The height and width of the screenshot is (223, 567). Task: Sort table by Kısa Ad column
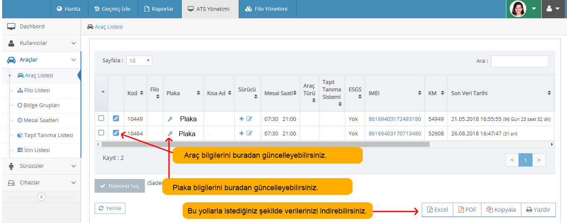point(219,93)
